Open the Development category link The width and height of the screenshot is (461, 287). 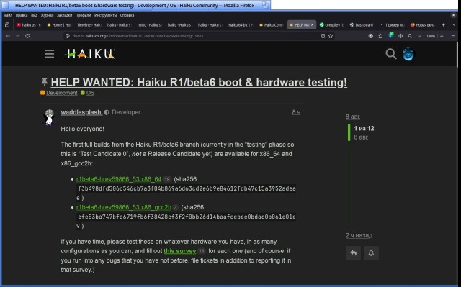(x=62, y=93)
